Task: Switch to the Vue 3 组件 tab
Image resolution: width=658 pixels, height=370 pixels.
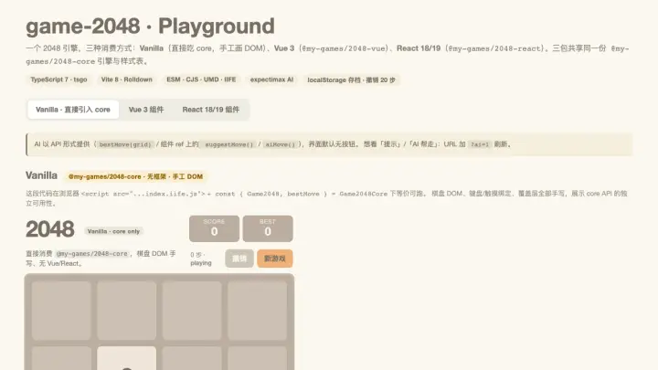Action: 146,110
